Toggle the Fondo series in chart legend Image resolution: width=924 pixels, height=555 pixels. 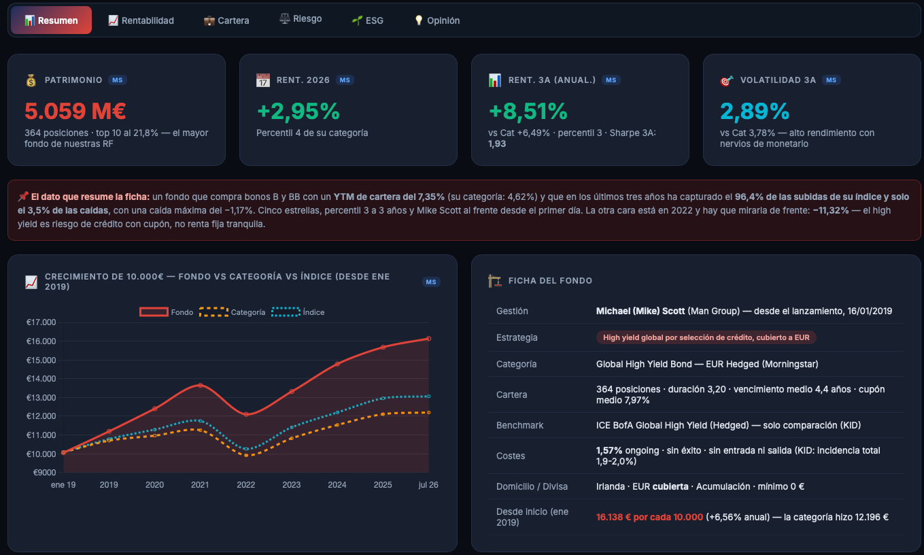(167, 312)
